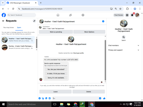Expand Chat members section
The height and width of the screenshot is (107, 143).
124,45
